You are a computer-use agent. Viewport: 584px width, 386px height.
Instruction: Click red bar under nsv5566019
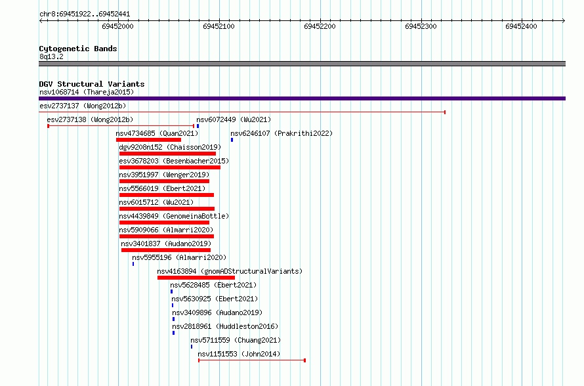167,195
